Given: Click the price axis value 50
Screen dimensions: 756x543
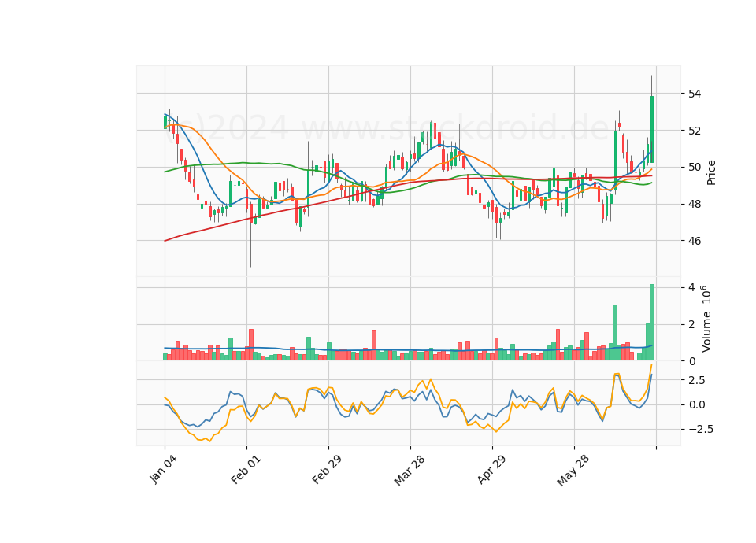Looking at the screenshot, I should (695, 167).
